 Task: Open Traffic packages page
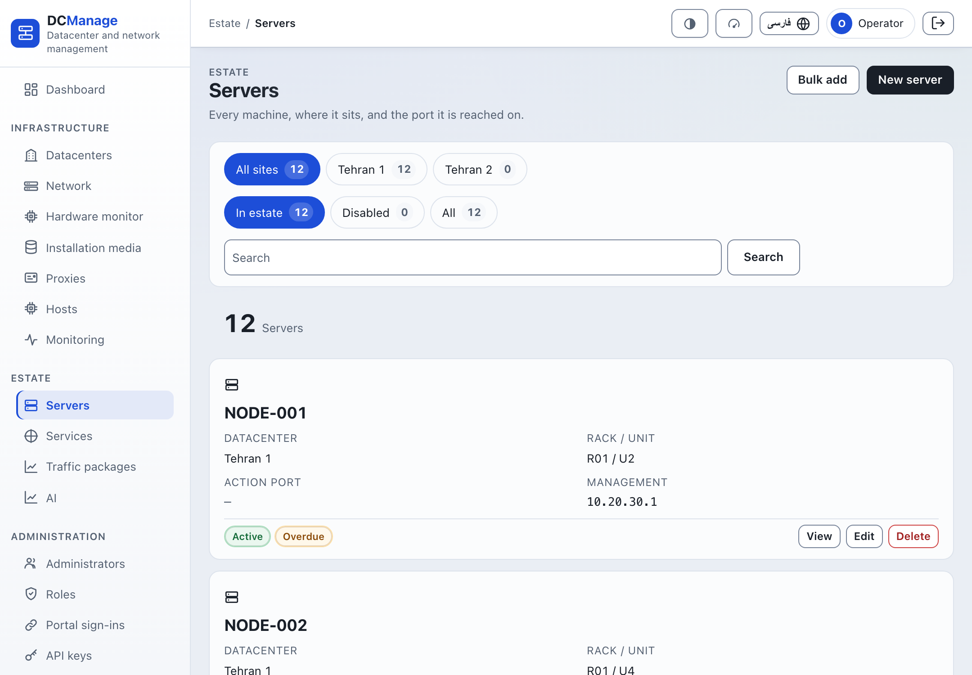[95, 467]
